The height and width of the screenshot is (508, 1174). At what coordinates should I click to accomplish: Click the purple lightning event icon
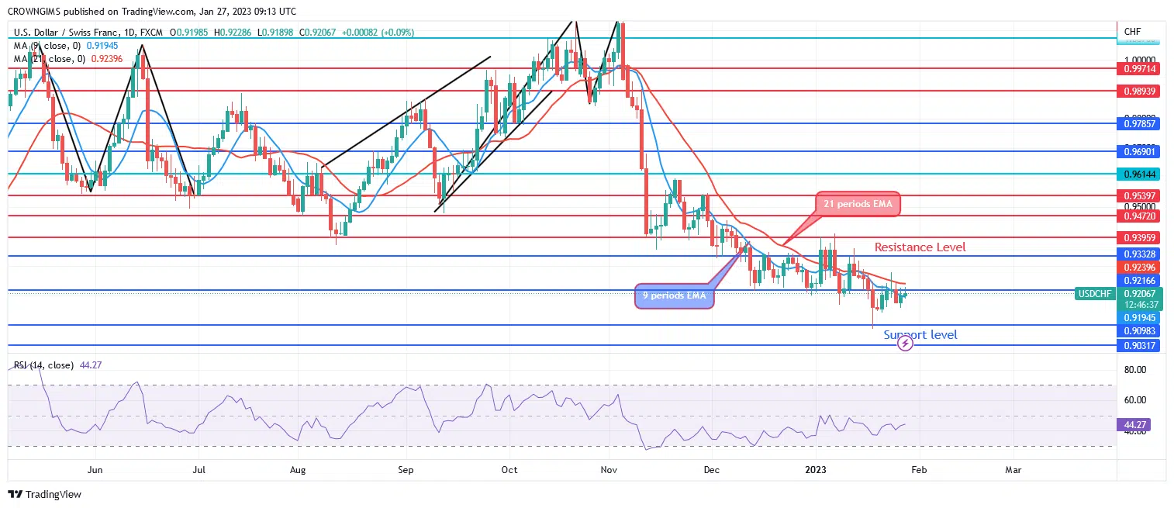tap(904, 343)
